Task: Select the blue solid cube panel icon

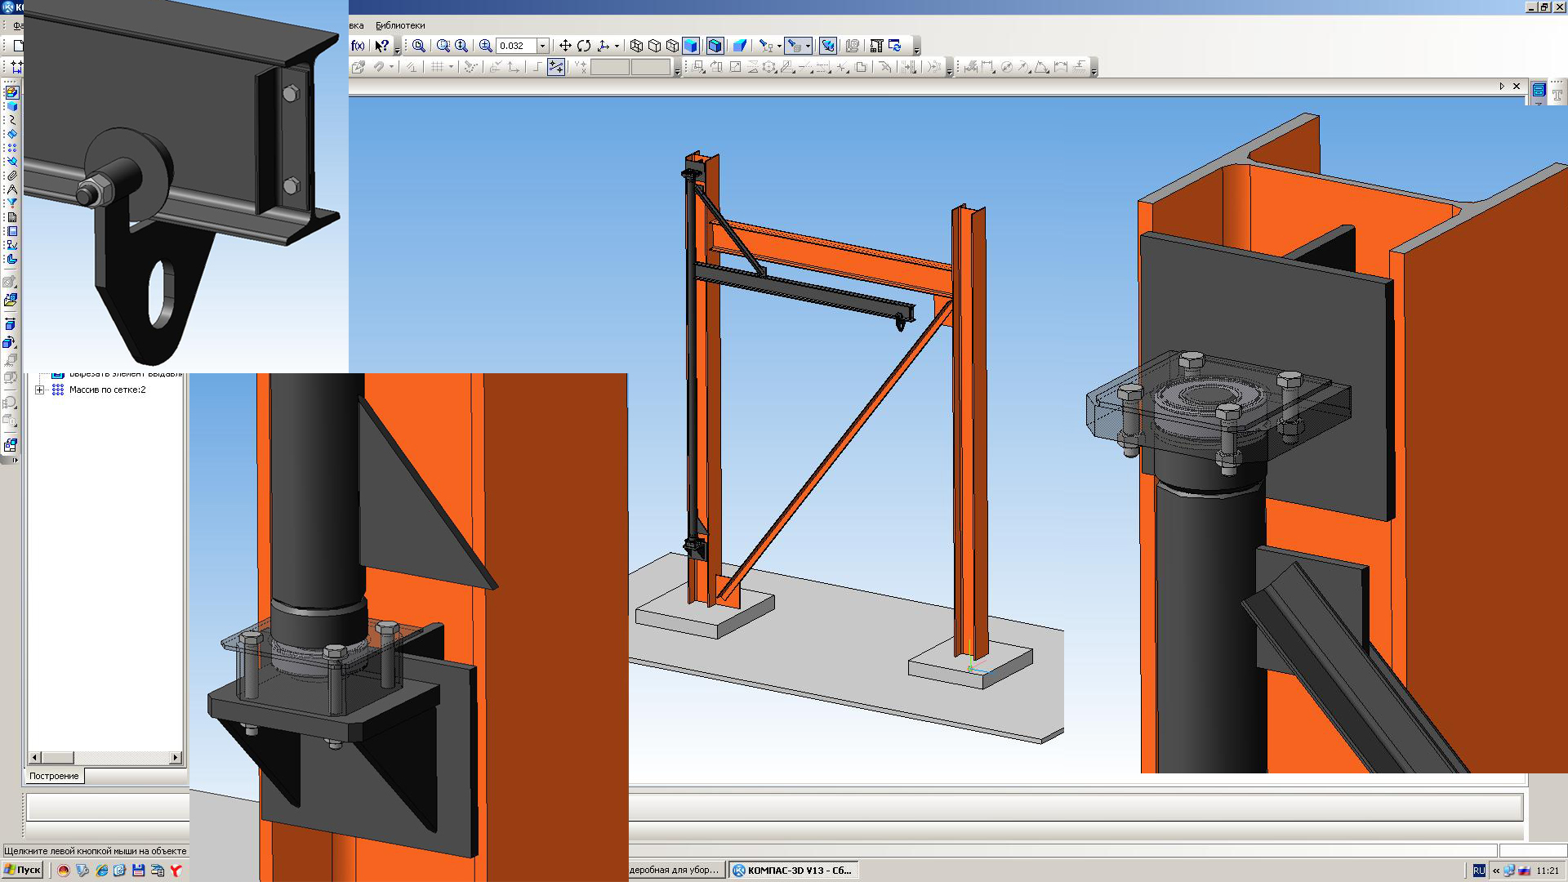Action: [x=11, y=106]
